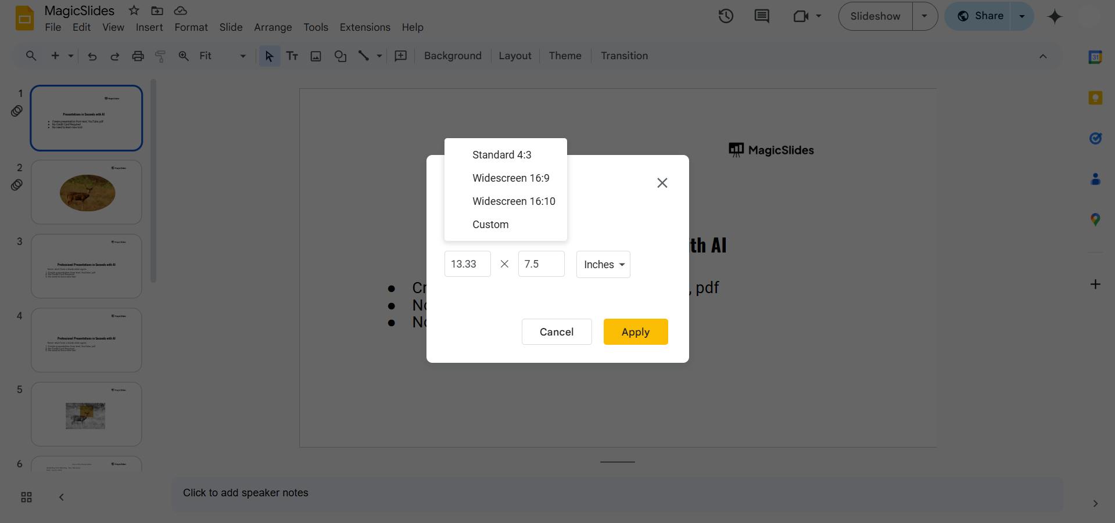Open the Layout options
Screen dimensions: 1115x523
515,56
